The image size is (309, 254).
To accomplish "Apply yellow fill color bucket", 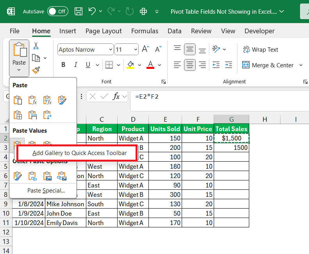I will pyautogui.click(x=130, y=65).
